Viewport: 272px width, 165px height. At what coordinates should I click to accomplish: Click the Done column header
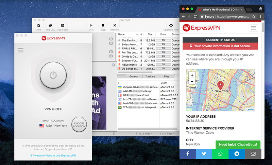(163, 34)
